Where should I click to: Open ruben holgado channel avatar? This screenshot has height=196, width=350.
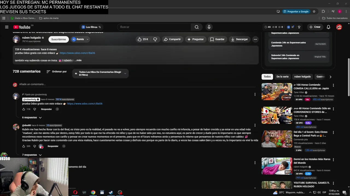16,39
